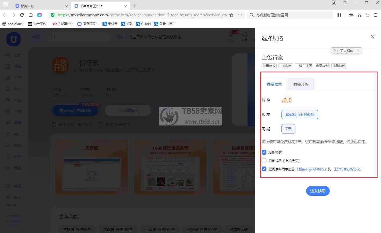Open the GUAN bookmark
Viewport: 381px width, 233px height.
coord(143,24)
